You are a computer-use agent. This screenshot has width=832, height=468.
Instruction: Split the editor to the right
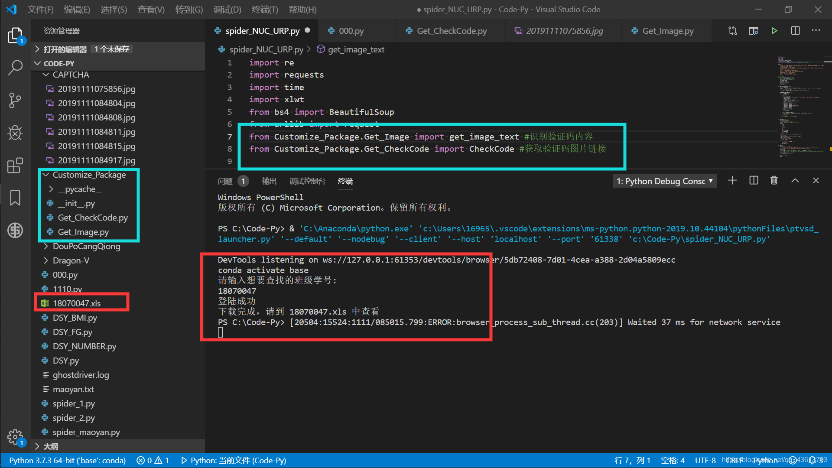click(x=796, y=31)
